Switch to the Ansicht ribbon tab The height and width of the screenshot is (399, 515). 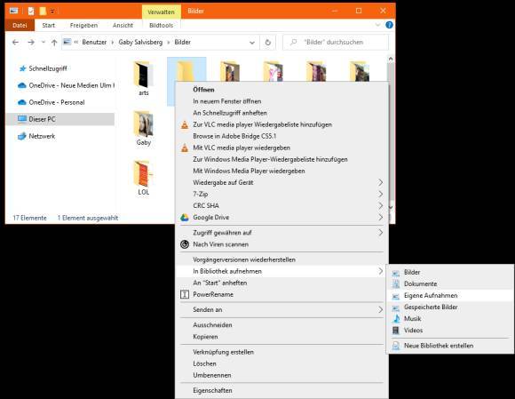pos(123,25)
